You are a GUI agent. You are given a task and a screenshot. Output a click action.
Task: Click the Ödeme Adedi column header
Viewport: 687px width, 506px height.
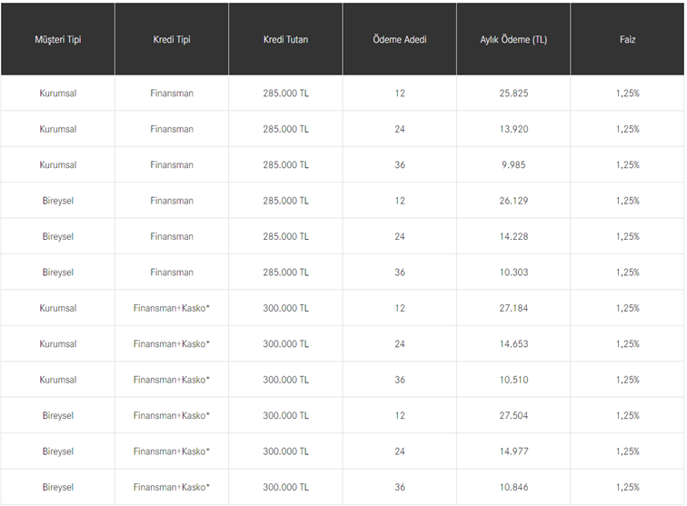pyautogui.click(x=400, y=40)
